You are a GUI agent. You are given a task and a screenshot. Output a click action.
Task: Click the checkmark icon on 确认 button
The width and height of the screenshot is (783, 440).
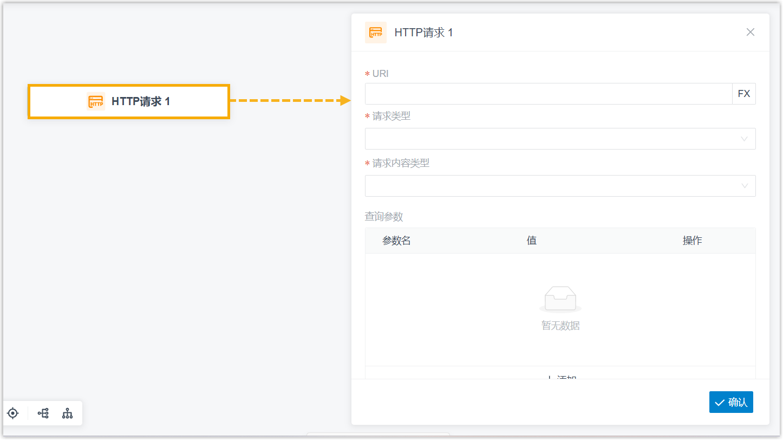[x=720, y=403]
